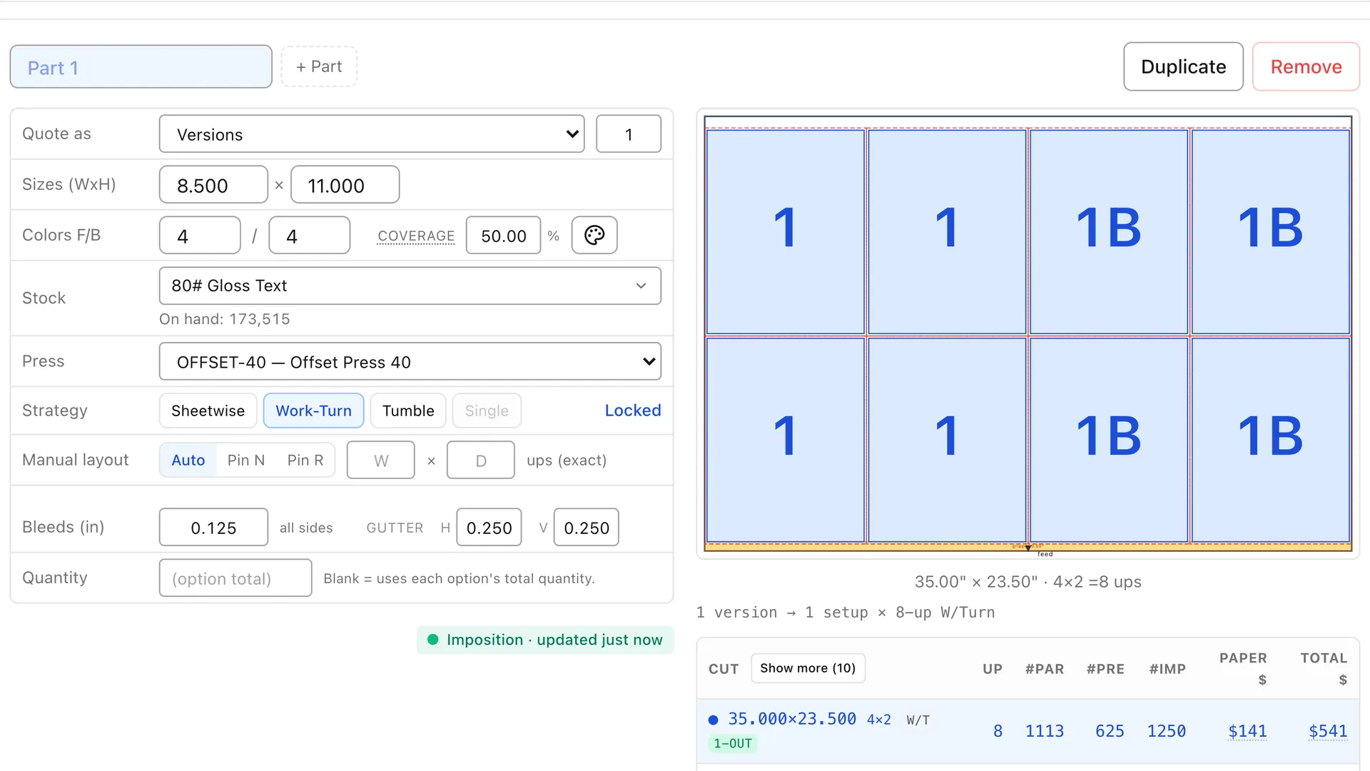Choose Auto manual layout mode
The image size is (1370, 771).
tap(188, 460)
